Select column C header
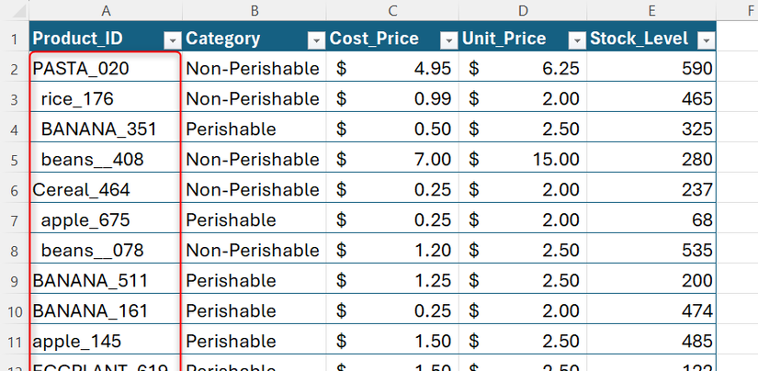 [392, 10]
